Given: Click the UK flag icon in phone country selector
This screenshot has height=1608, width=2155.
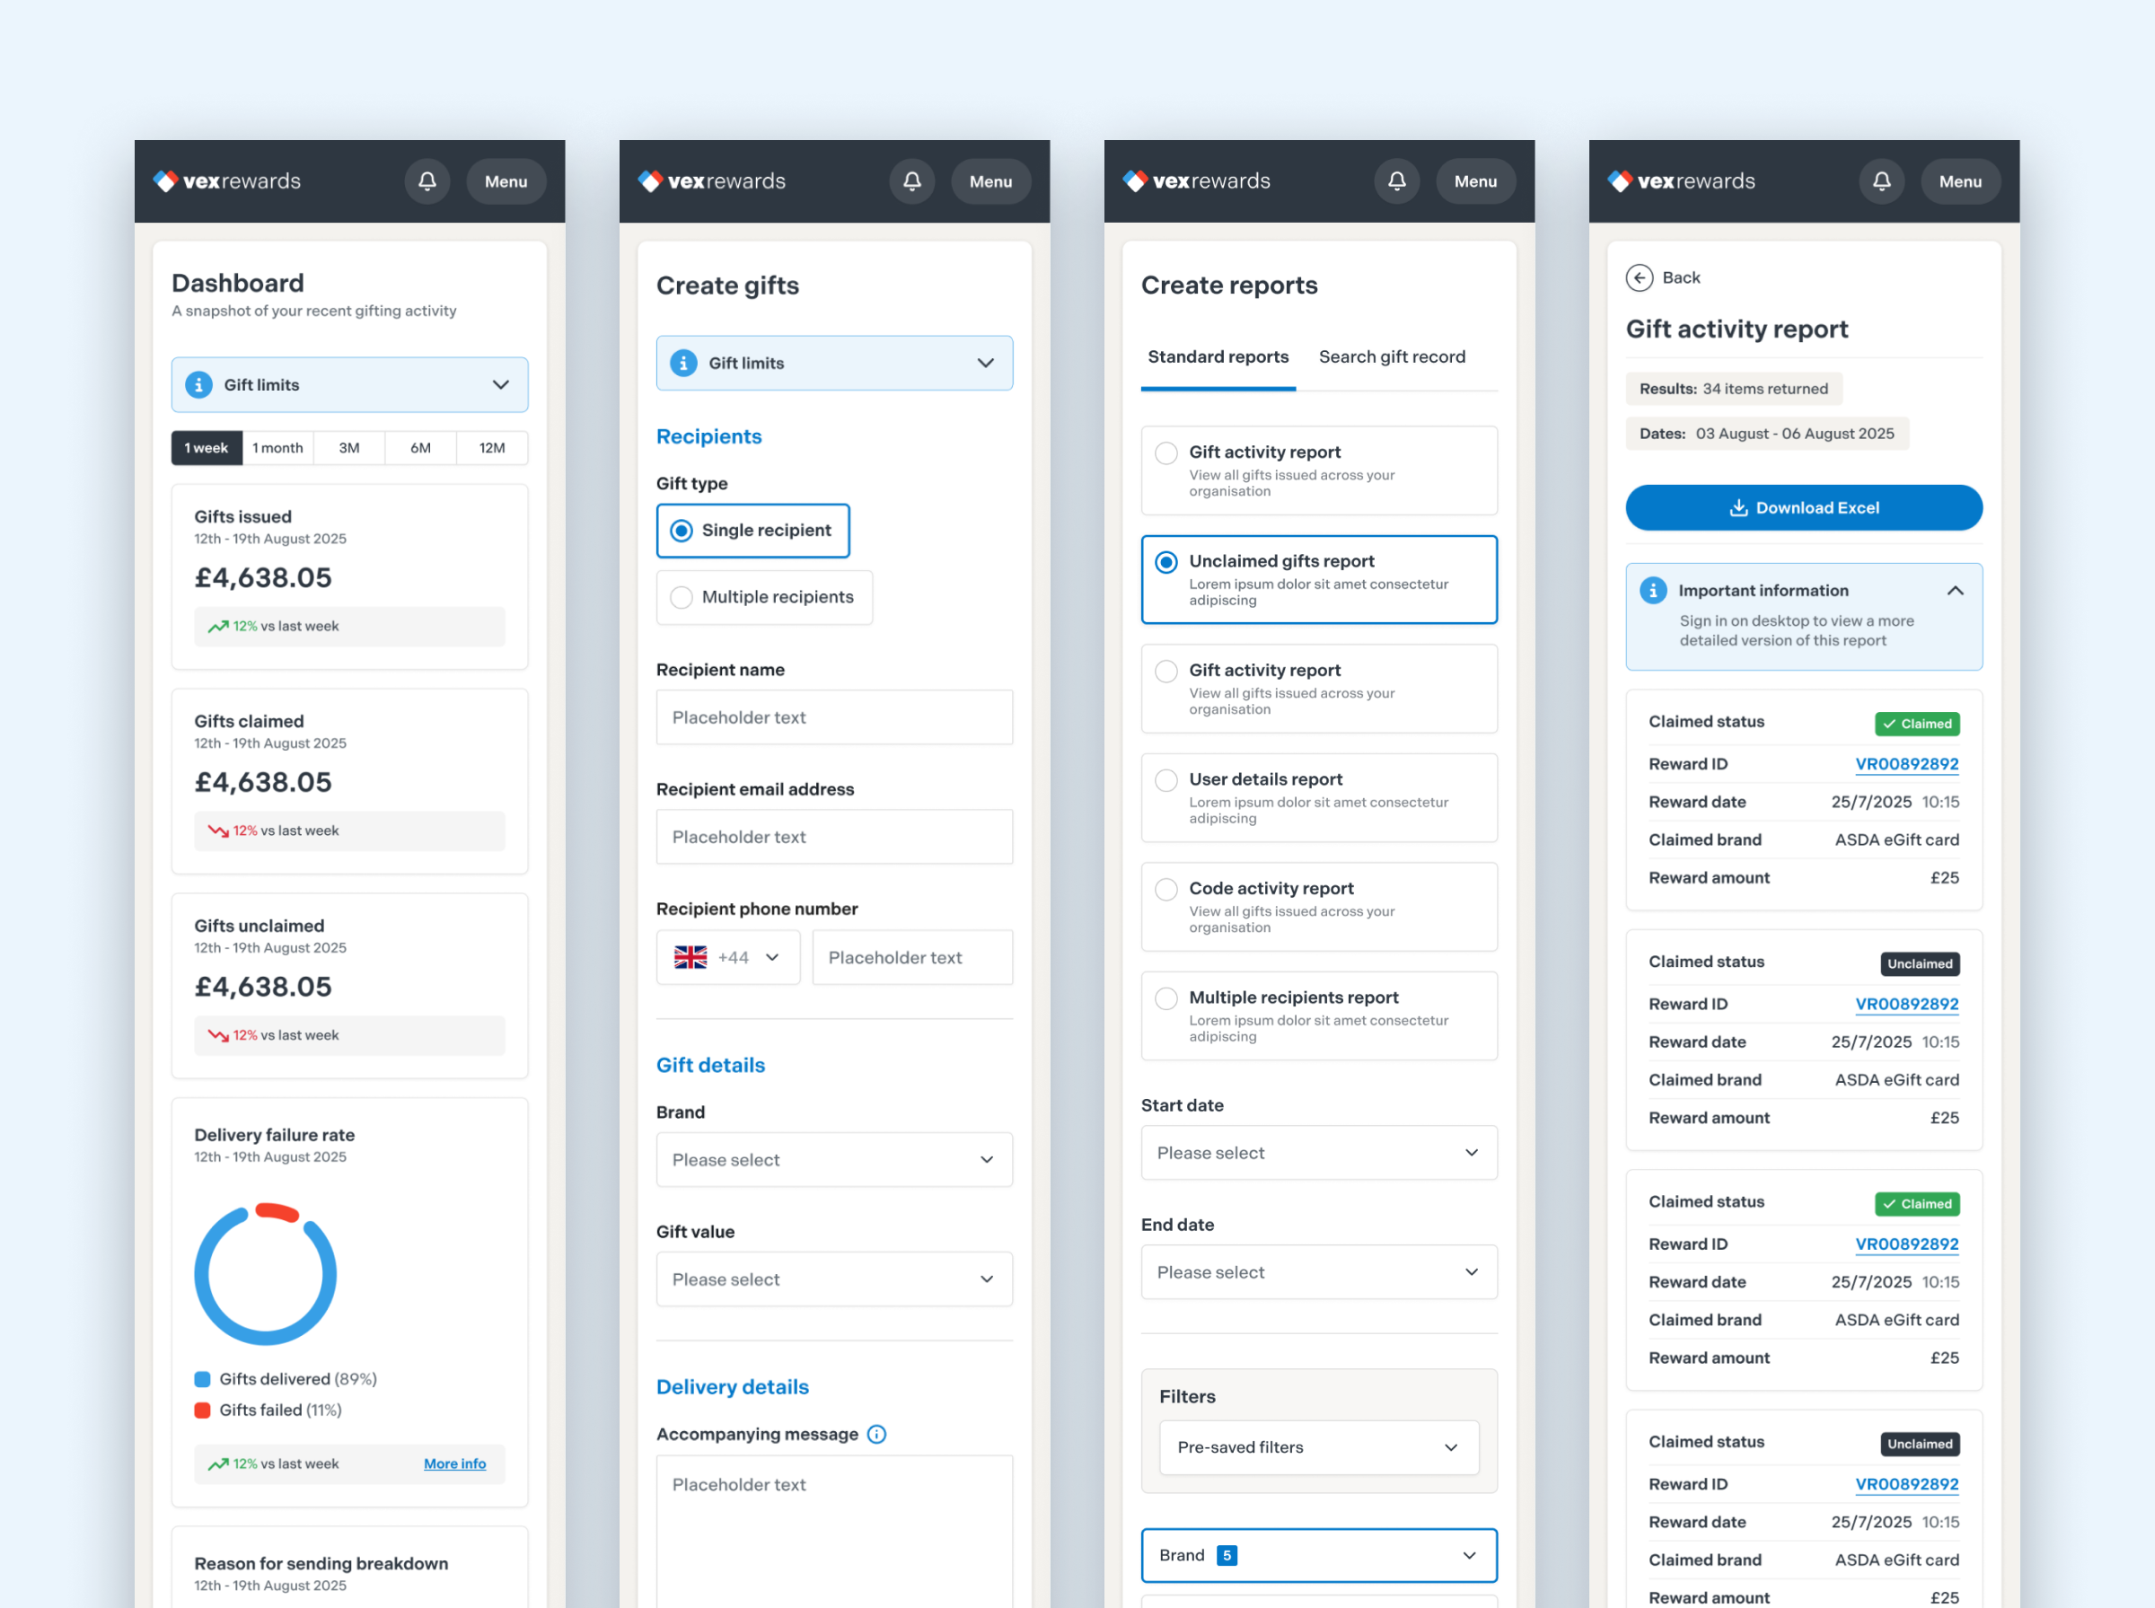Looking at the screenshot, I should (x=691, y=957).
